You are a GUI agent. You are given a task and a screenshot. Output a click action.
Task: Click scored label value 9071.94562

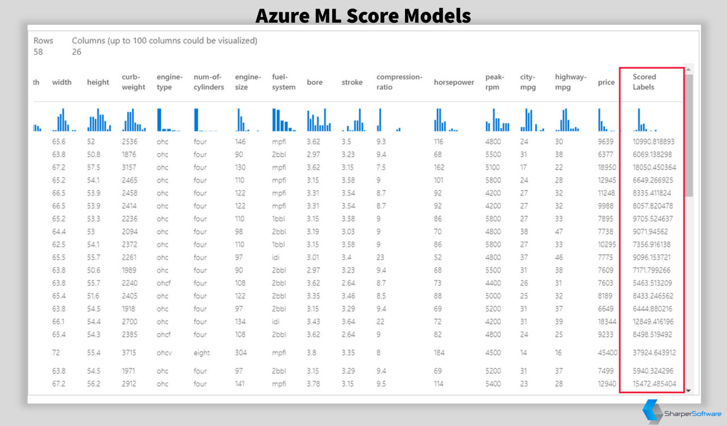point(650,232)
